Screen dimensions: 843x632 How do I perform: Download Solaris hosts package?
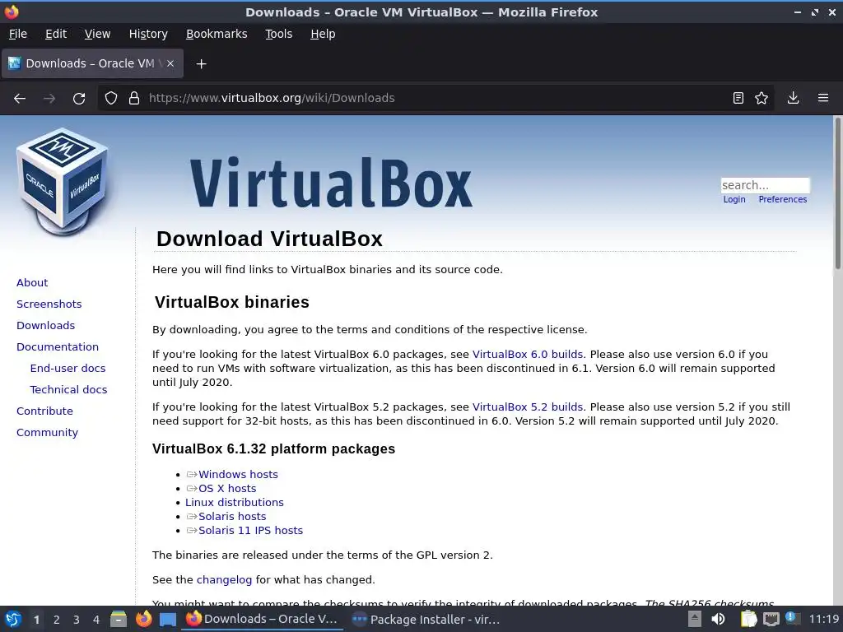point(232,517)
